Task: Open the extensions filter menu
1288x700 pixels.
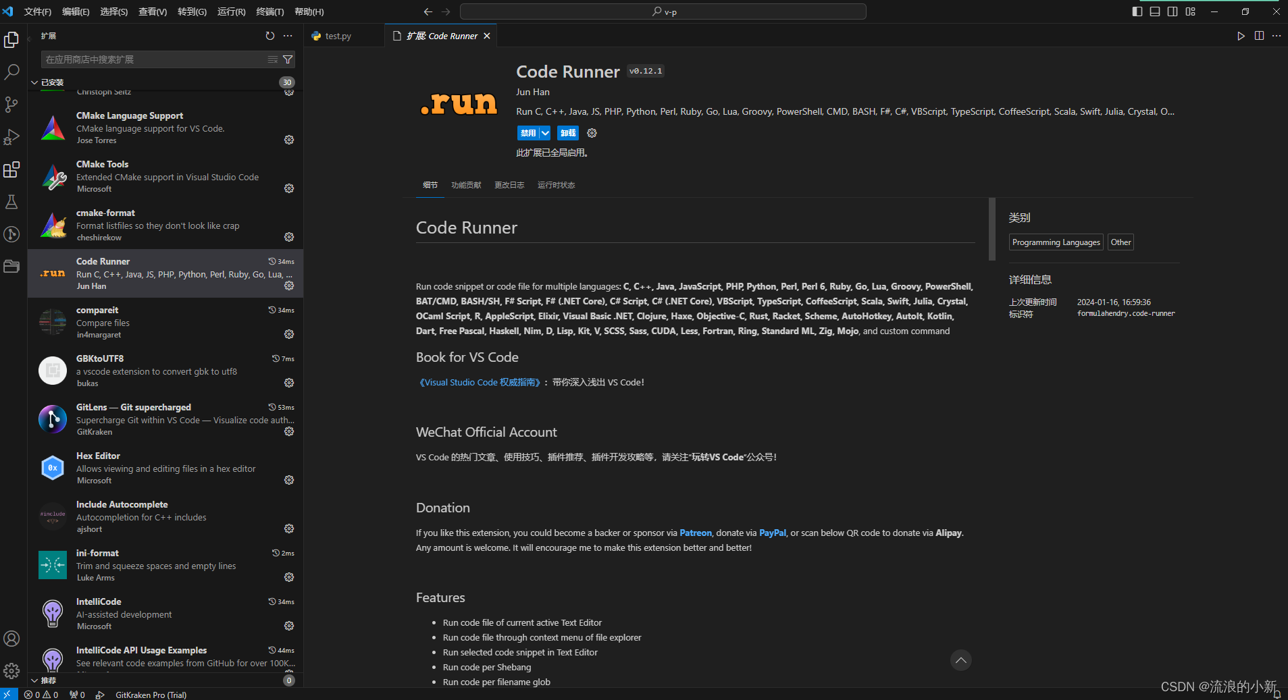Action: [x=288, y=59]
